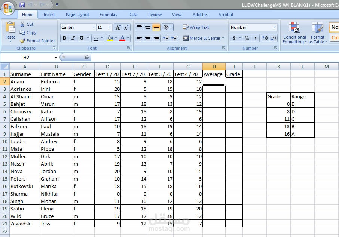The image size is (339, 237).
Task: Click in the formula bar input
Action: pyautogui.click(x=215, y=57)
